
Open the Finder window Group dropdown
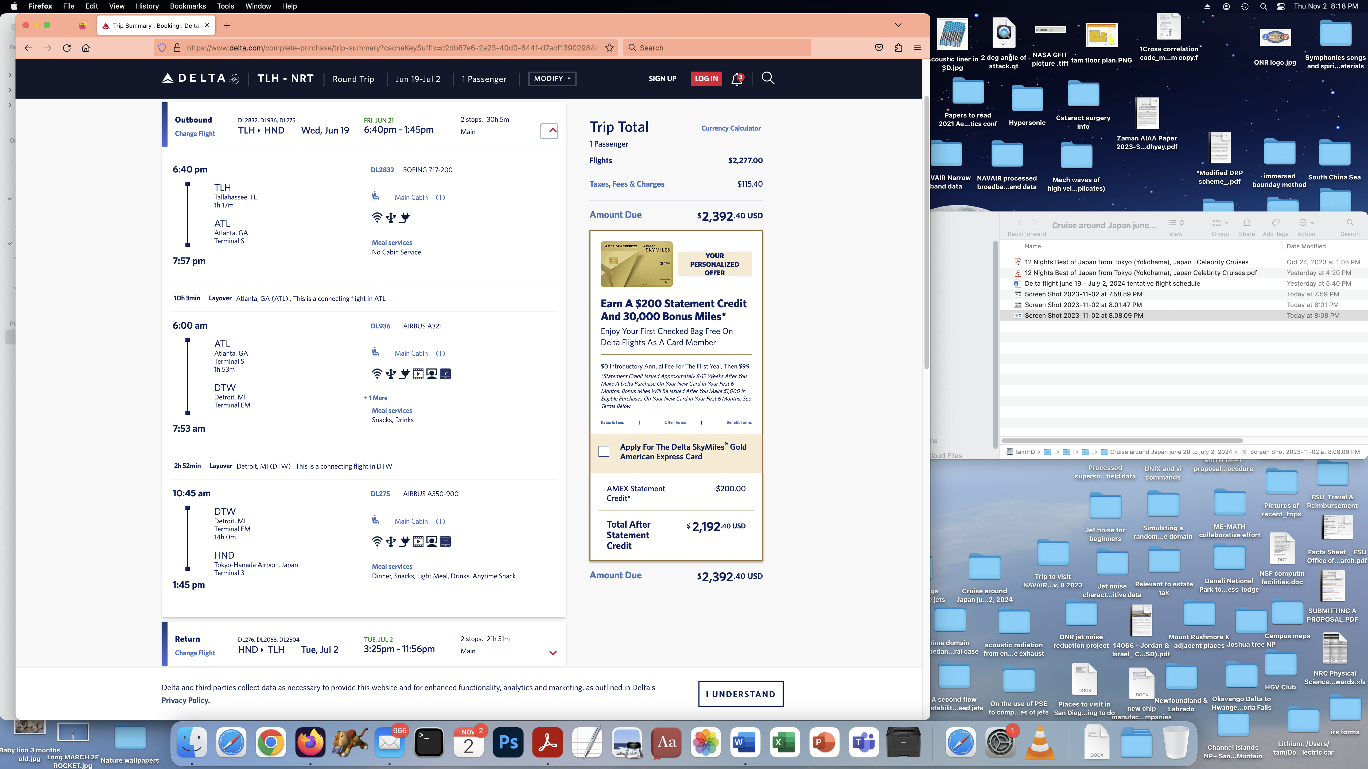coord(1220,222)
